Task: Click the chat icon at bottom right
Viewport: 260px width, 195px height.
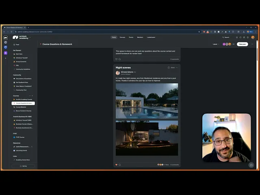Action: pyautogui.click(x=251, y=165)
